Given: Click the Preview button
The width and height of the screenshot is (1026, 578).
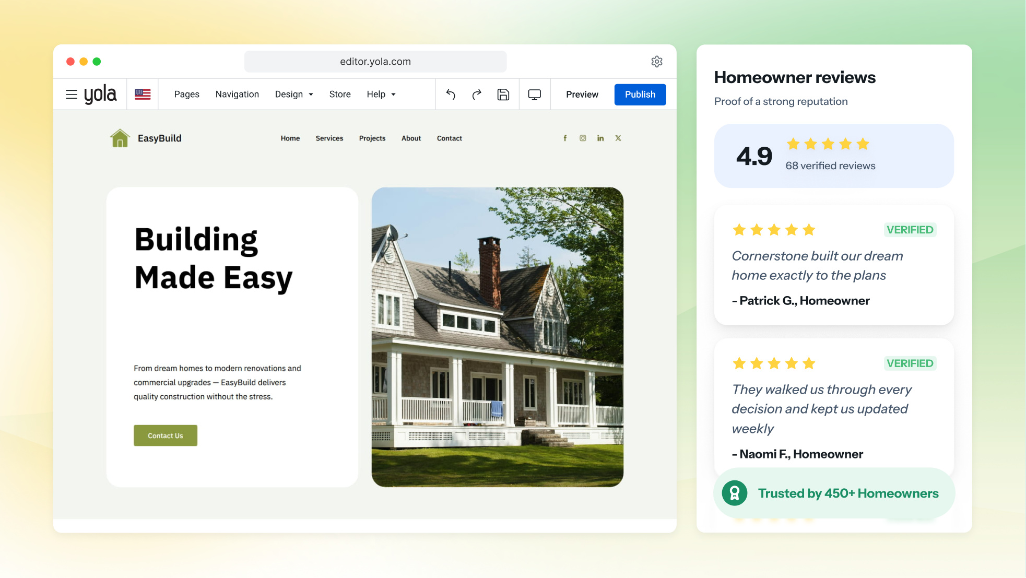Looking at the screenshot, I should (582, 95).
